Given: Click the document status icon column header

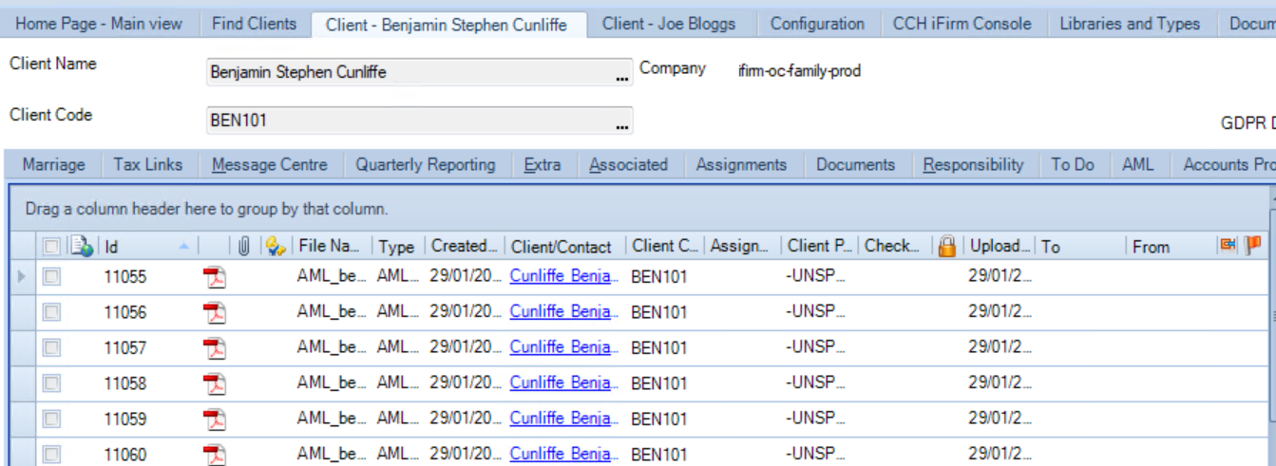Looking at the screenshot, I should 83,247.
